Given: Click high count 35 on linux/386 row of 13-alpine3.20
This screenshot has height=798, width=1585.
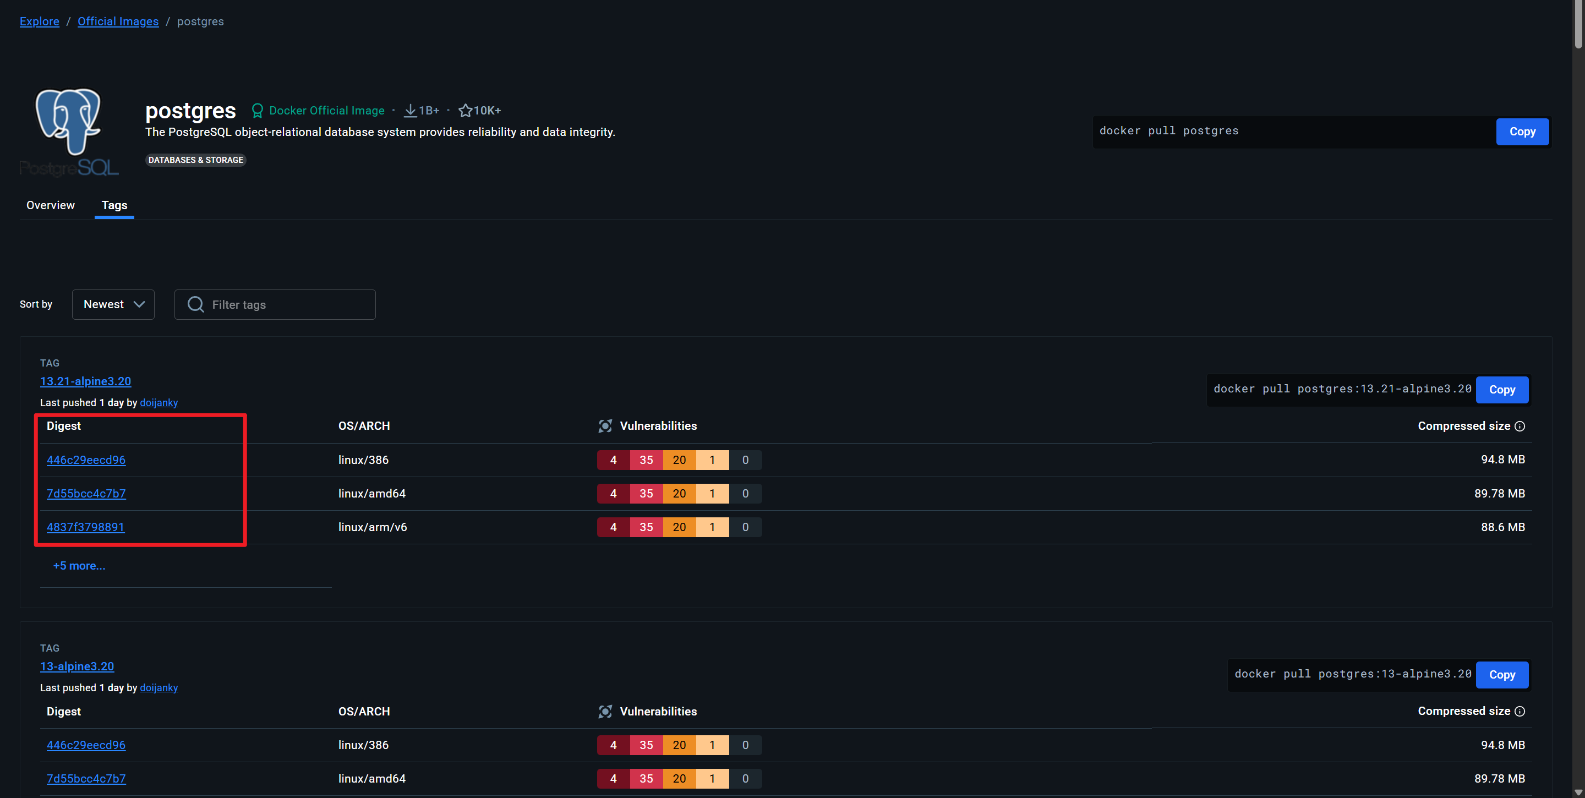Looking at the screenshot, I should 646,745.
